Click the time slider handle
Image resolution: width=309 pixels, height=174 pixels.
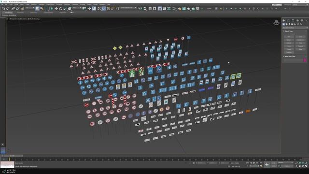pos(12,156)
